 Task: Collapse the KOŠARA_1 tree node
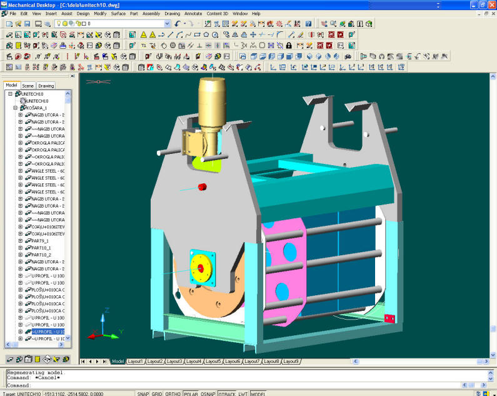[14, 108]
